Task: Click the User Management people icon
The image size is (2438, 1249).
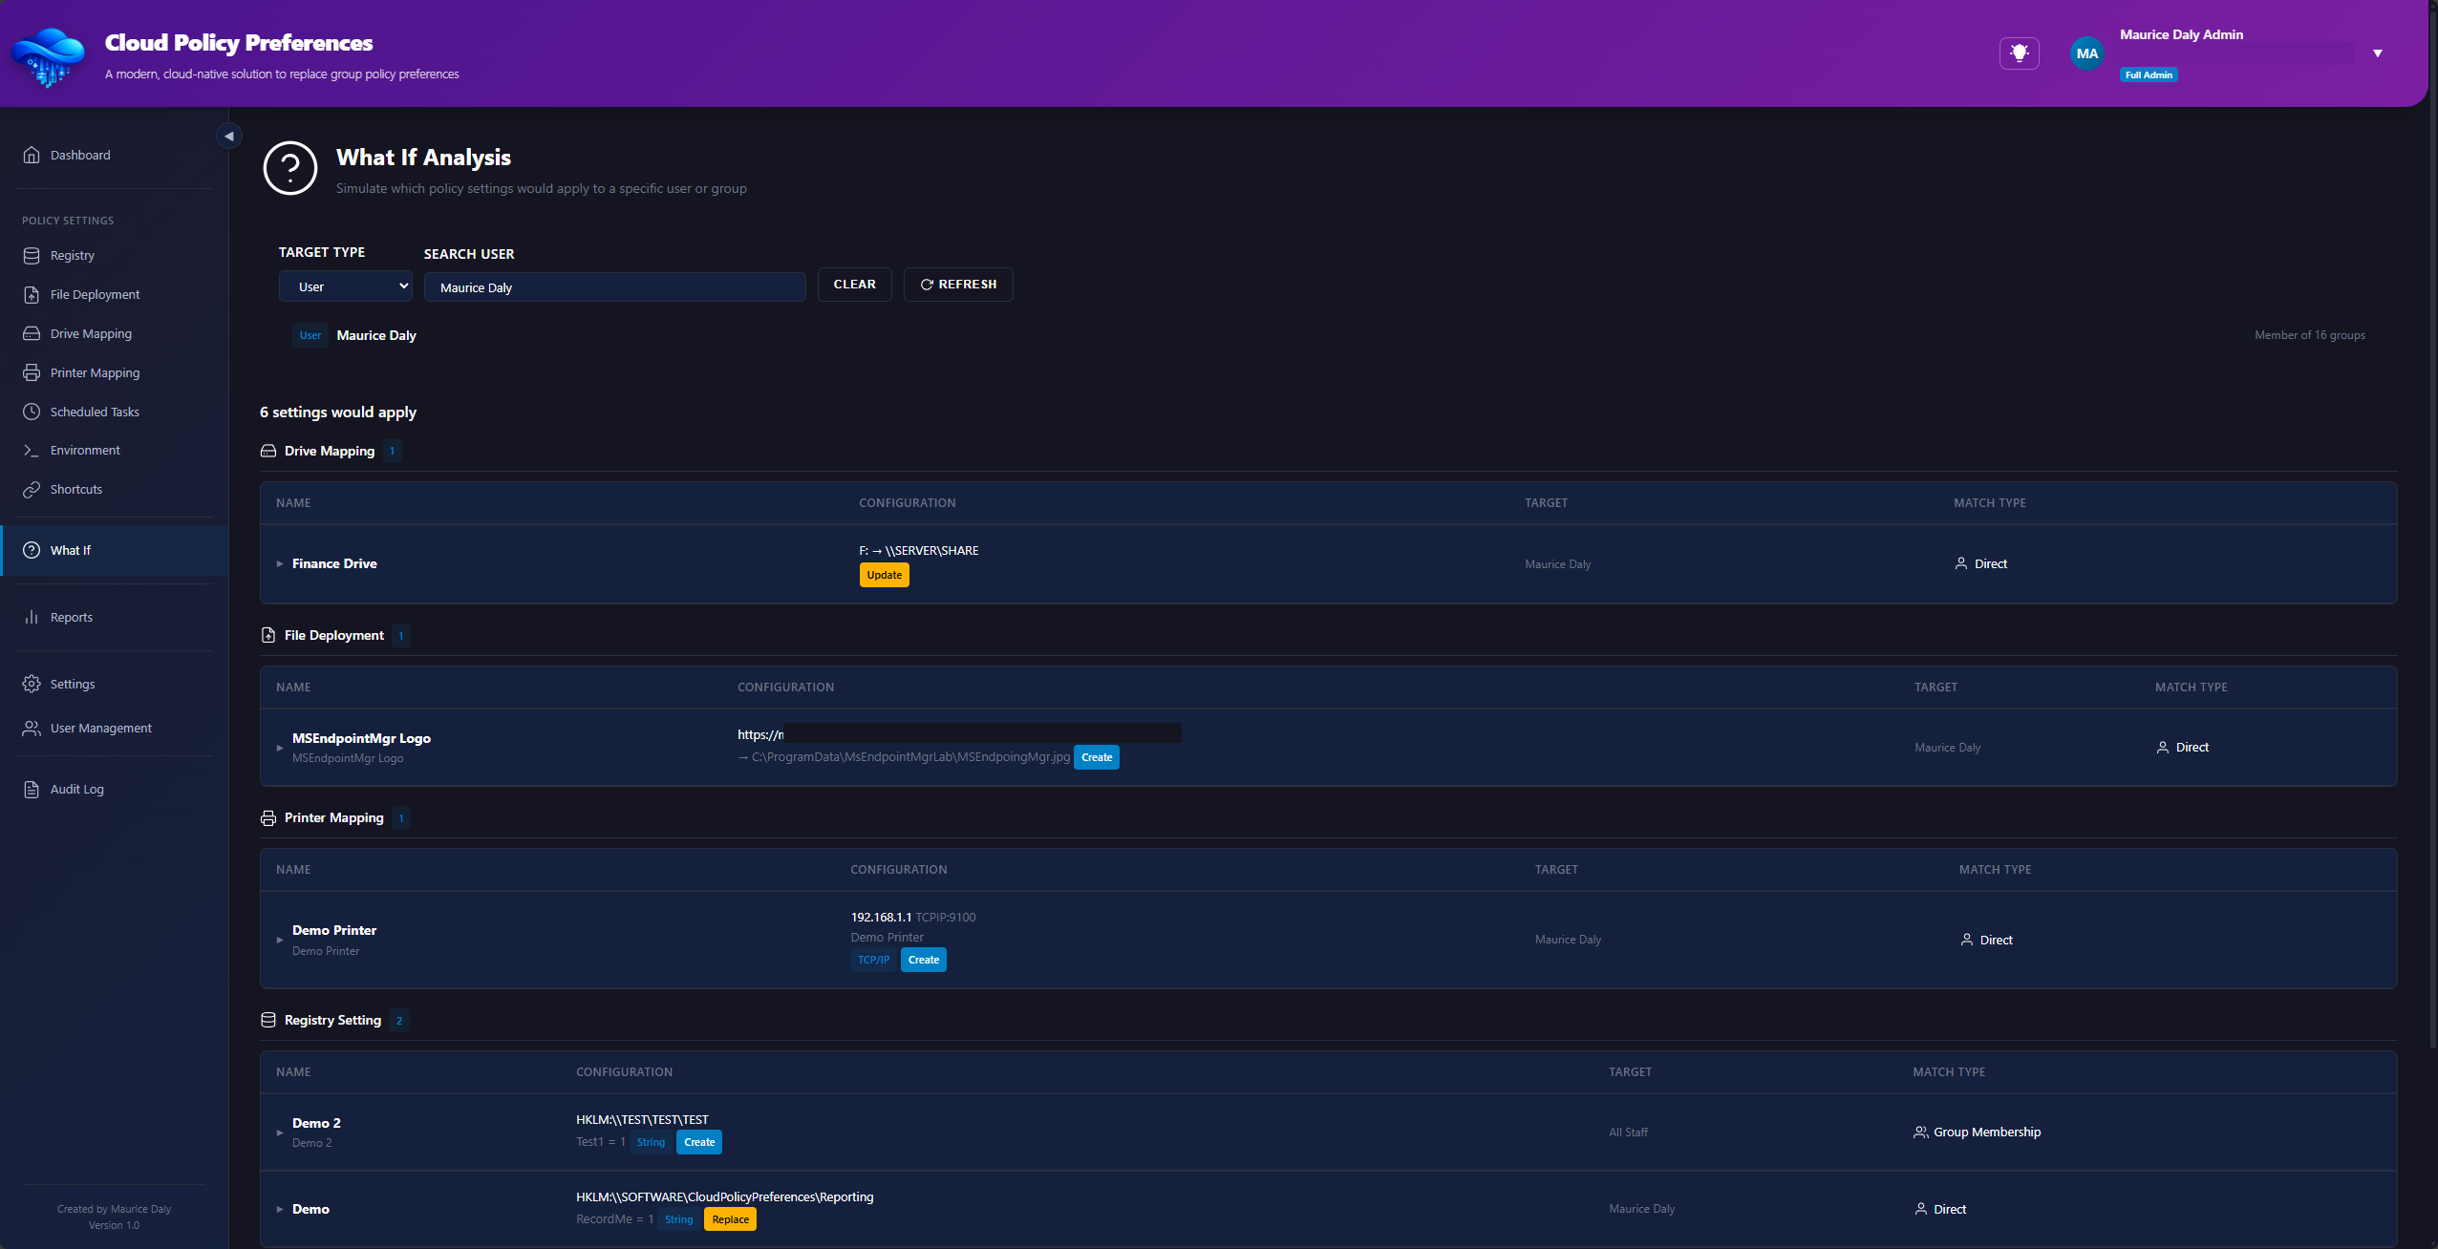Action: point(32,728)
